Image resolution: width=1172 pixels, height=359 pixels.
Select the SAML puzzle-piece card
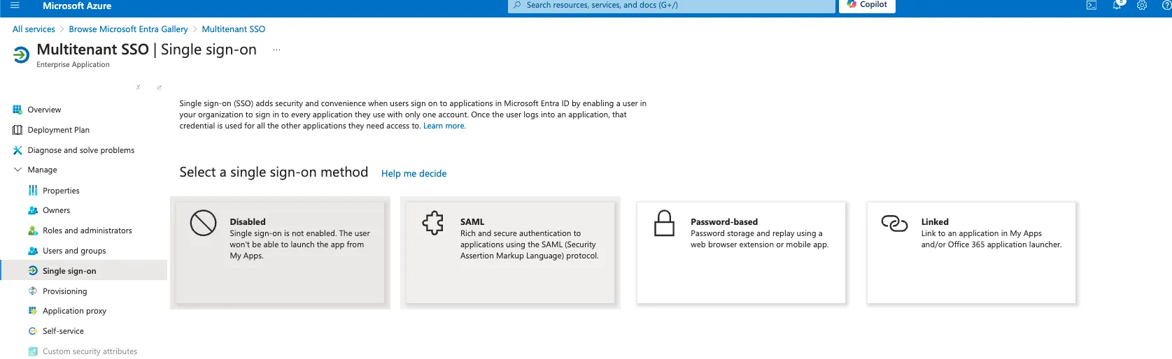[x=510, y=253]
